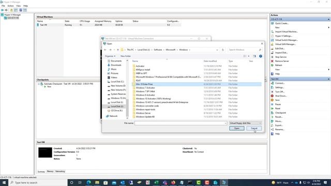Launch Virtual SAN Manager
The image size is (331, 186).
click(x=285, y=44)
